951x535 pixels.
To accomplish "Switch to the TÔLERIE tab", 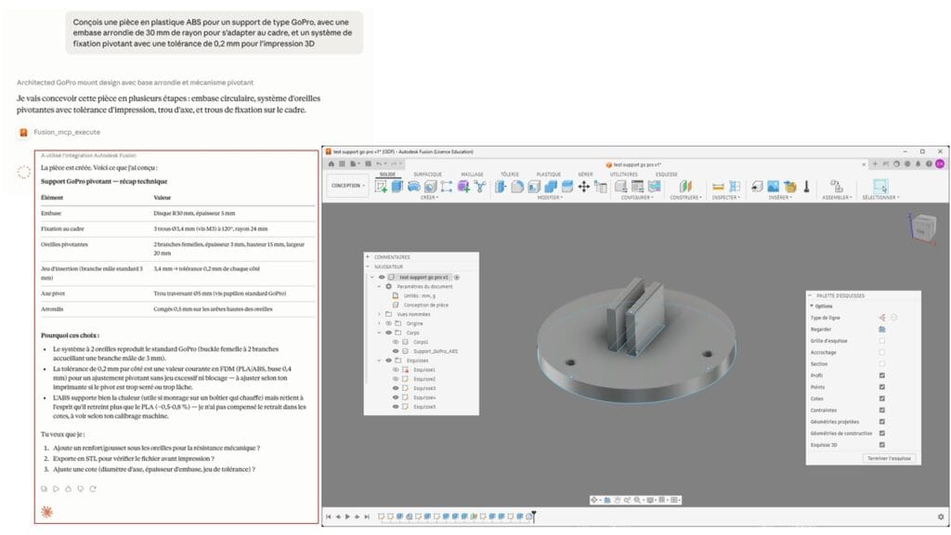I will click(510, 174).
